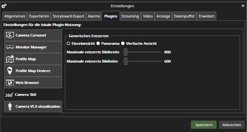The image size is (247, 132).
Task: Select the Einzelansicht radio option
Action: pyautogui.click(x=68, y=43)
